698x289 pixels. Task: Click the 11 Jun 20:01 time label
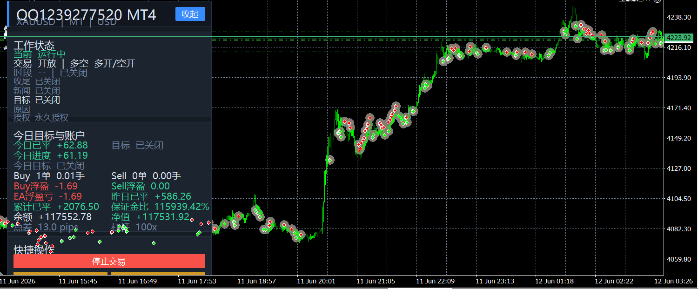pyautogui.click(x=316, y=282)
